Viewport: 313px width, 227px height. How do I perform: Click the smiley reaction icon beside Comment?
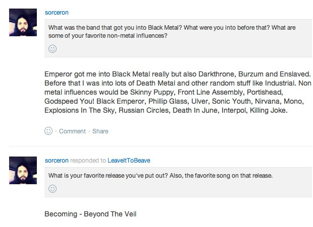[49, 131]
